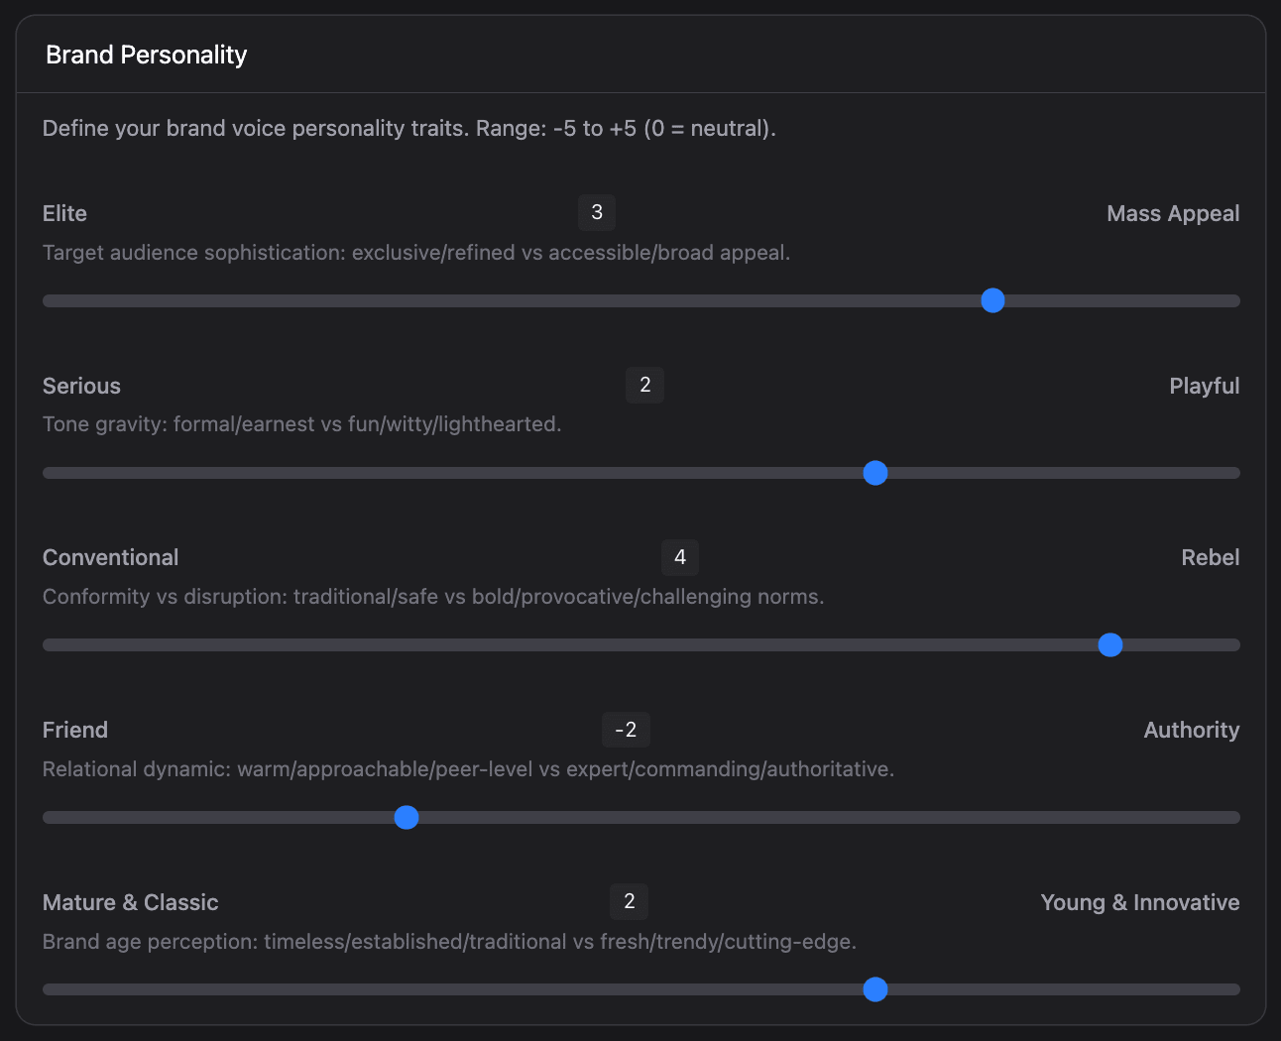Click the "Brand Personality" heading
1281x1041 pixels.
tap(147, 55)
